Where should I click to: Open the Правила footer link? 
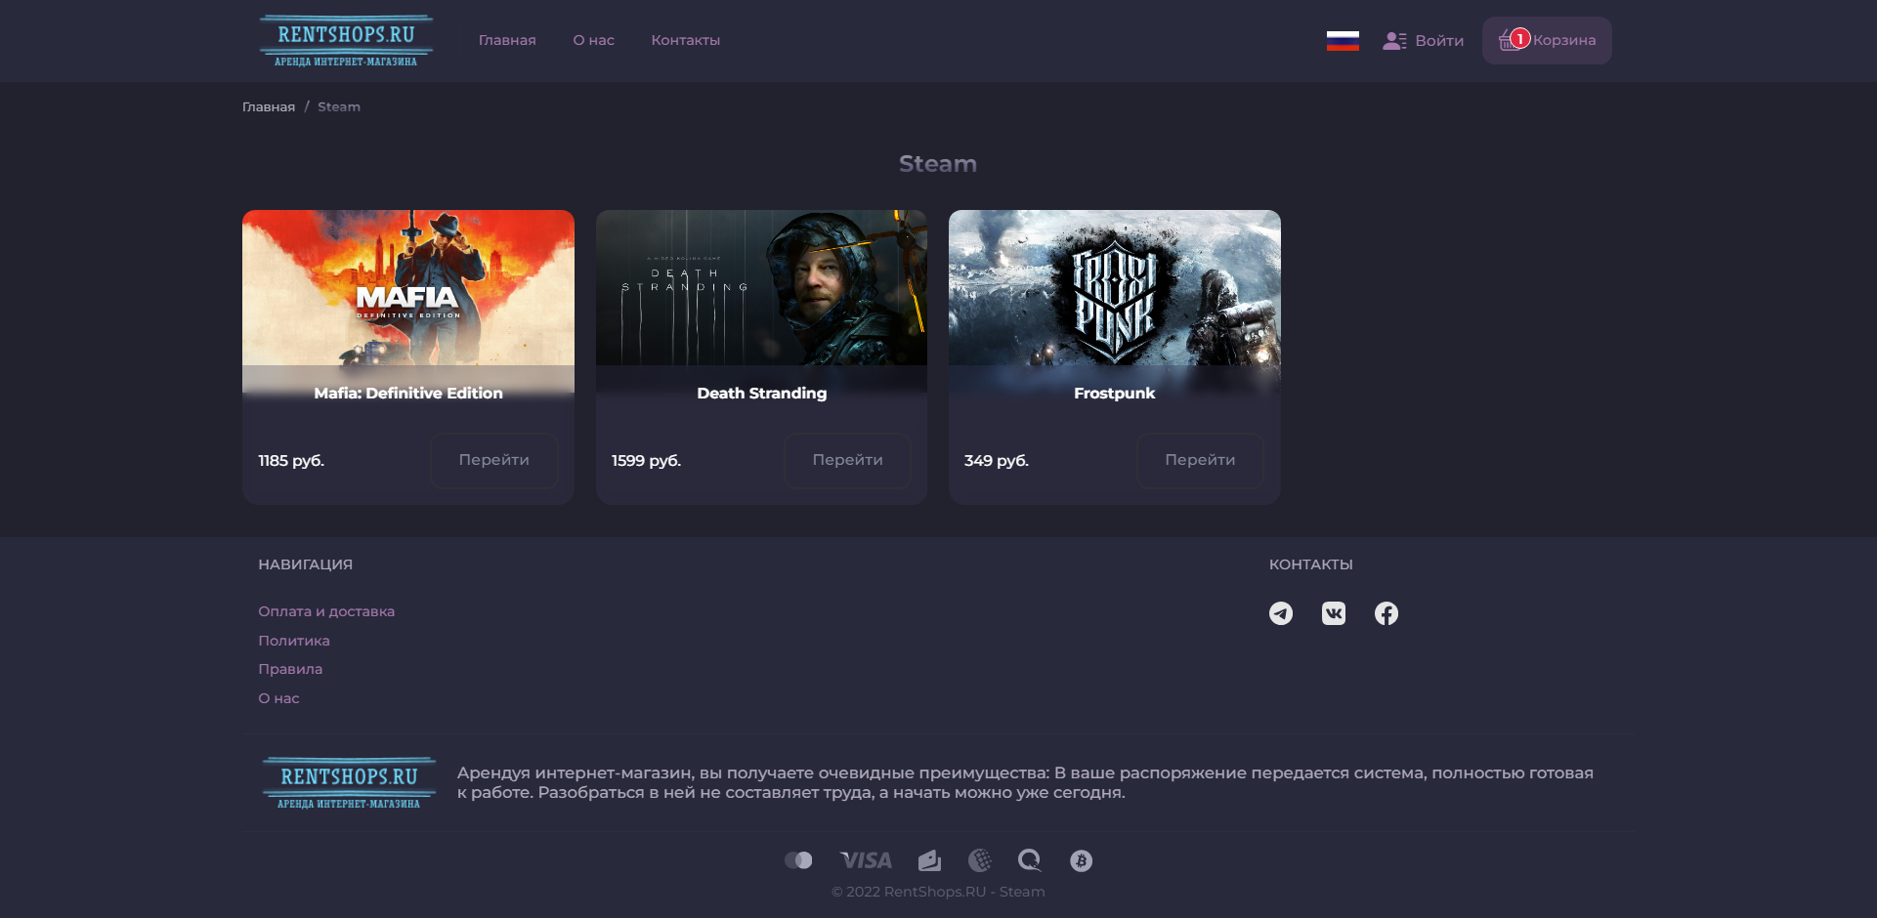[x=290, y=669]
